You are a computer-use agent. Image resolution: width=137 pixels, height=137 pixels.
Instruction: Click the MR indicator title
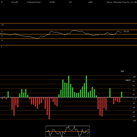tap(122, 71)
